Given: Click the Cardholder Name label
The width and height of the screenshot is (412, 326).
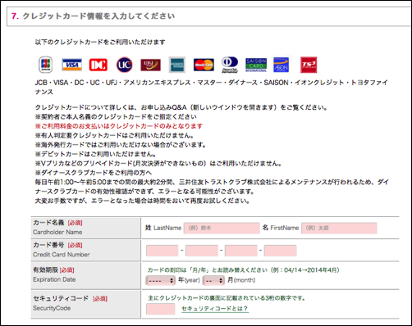Looking at the screenshot, I should pos(57,232).
